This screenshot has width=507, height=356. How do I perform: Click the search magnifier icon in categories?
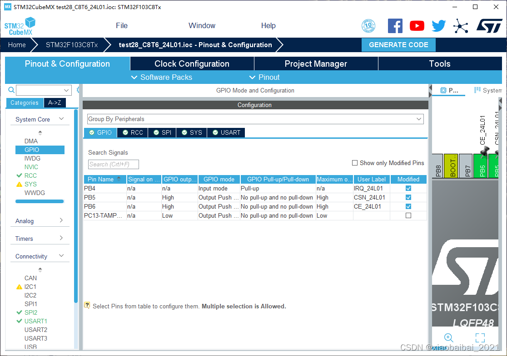(x=11, y=90)
